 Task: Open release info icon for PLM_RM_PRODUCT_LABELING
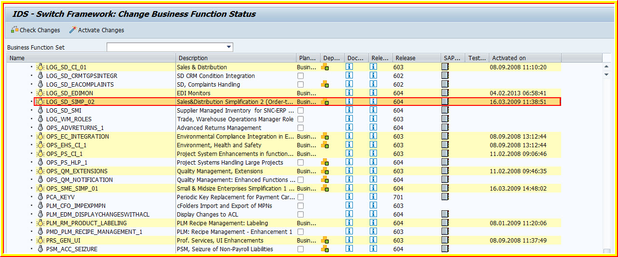[x=373, y=223]
